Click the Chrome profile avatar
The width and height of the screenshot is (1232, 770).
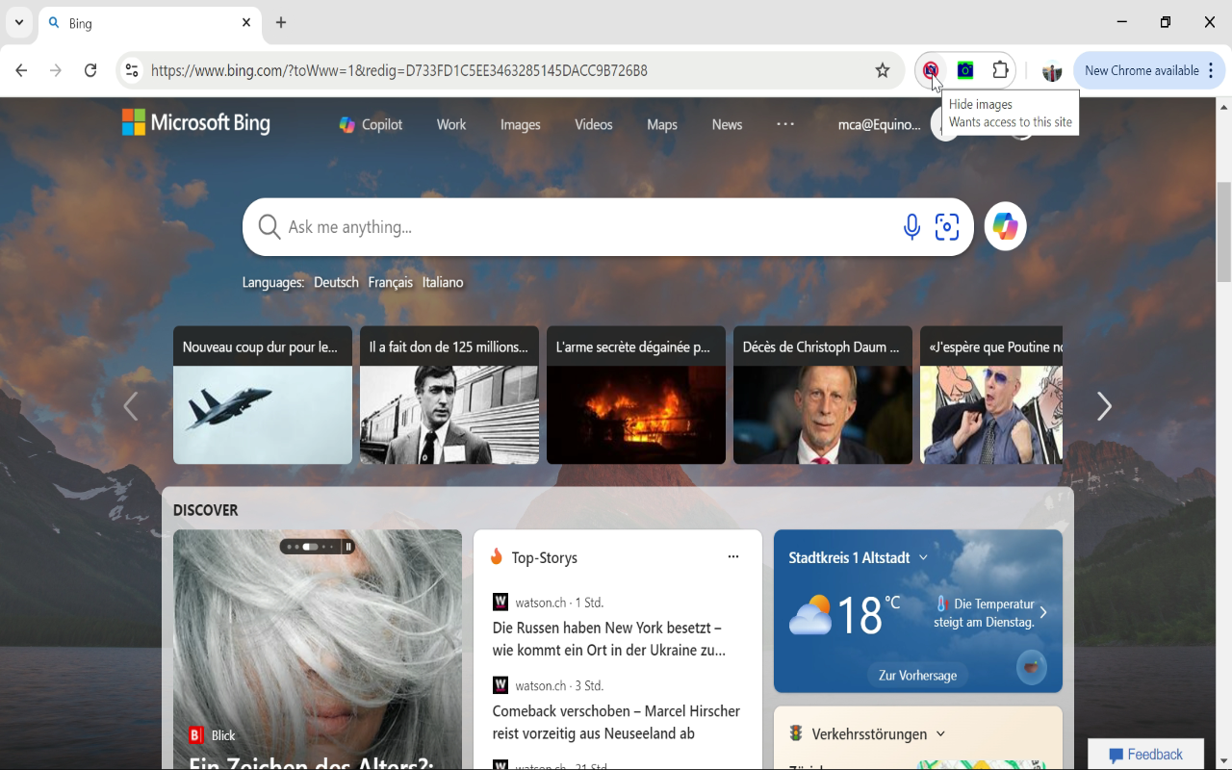coord(1051,70)
